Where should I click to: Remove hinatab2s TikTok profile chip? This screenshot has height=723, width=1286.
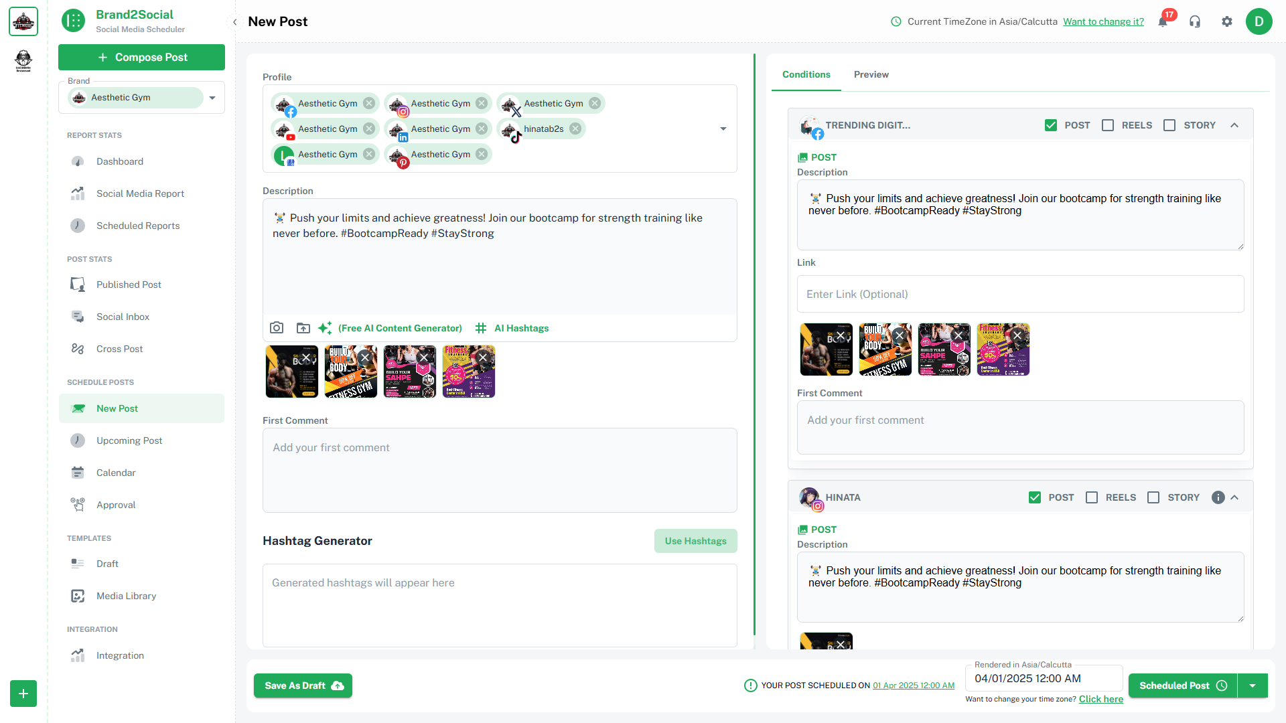tap(575, 129)
